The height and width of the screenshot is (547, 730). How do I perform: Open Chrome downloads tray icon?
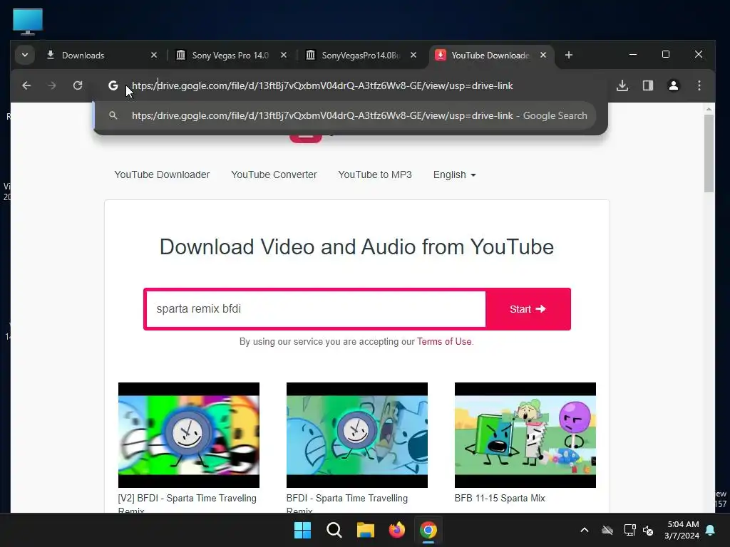pyautogui.click(x=622, y=85)
